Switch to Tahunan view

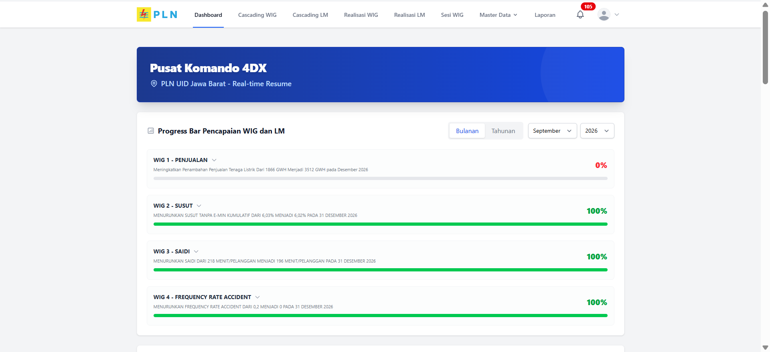coord(503,131)
